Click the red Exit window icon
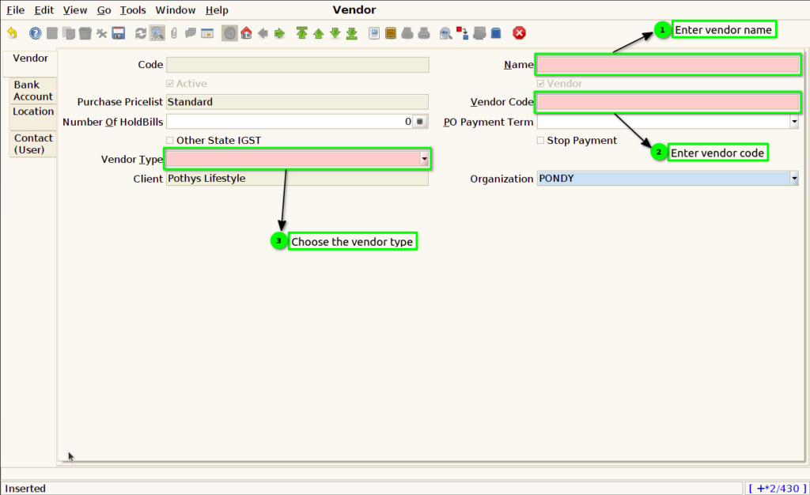This screenshot has height=495, width=810. (x=519, y=33)
